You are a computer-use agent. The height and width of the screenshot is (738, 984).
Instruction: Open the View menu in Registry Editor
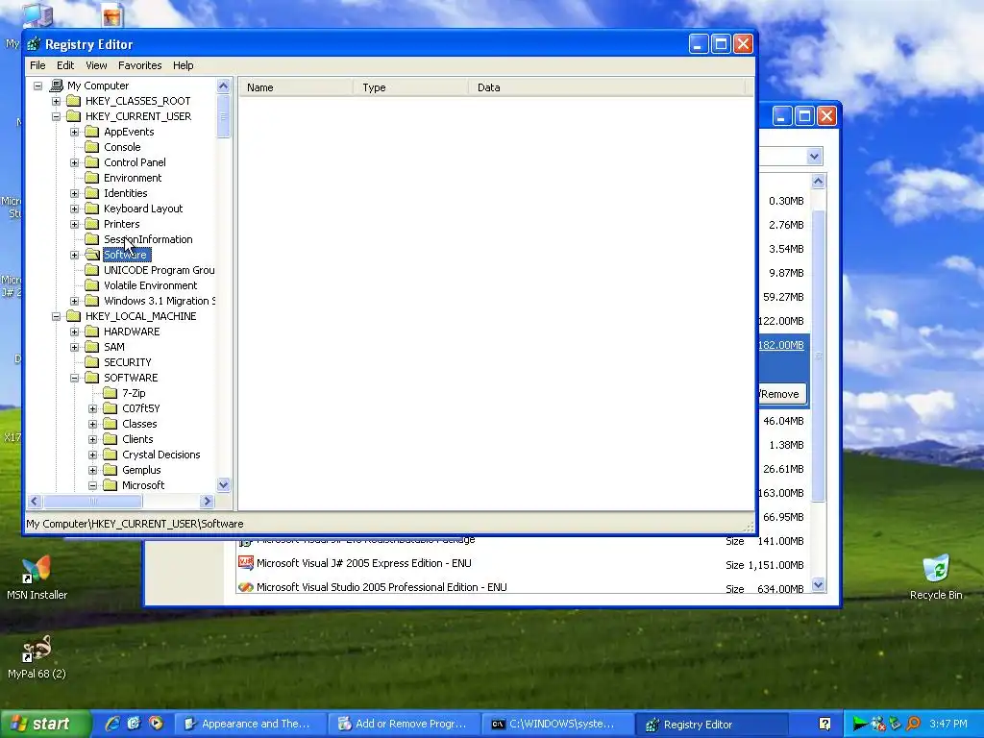(96, 65)
